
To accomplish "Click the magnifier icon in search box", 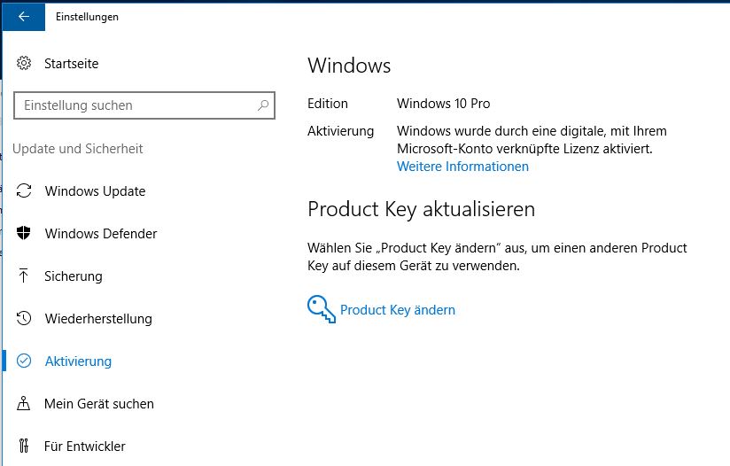I will 263,105.
